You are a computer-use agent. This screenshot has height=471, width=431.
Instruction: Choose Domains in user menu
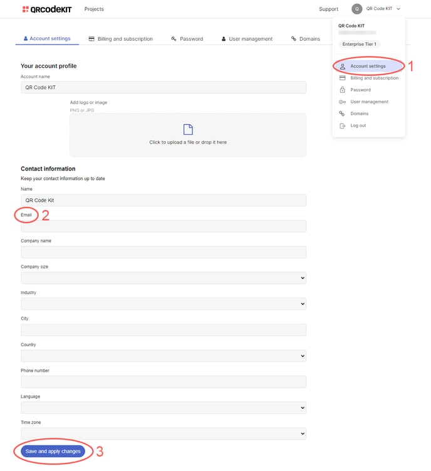coord(368,114)
